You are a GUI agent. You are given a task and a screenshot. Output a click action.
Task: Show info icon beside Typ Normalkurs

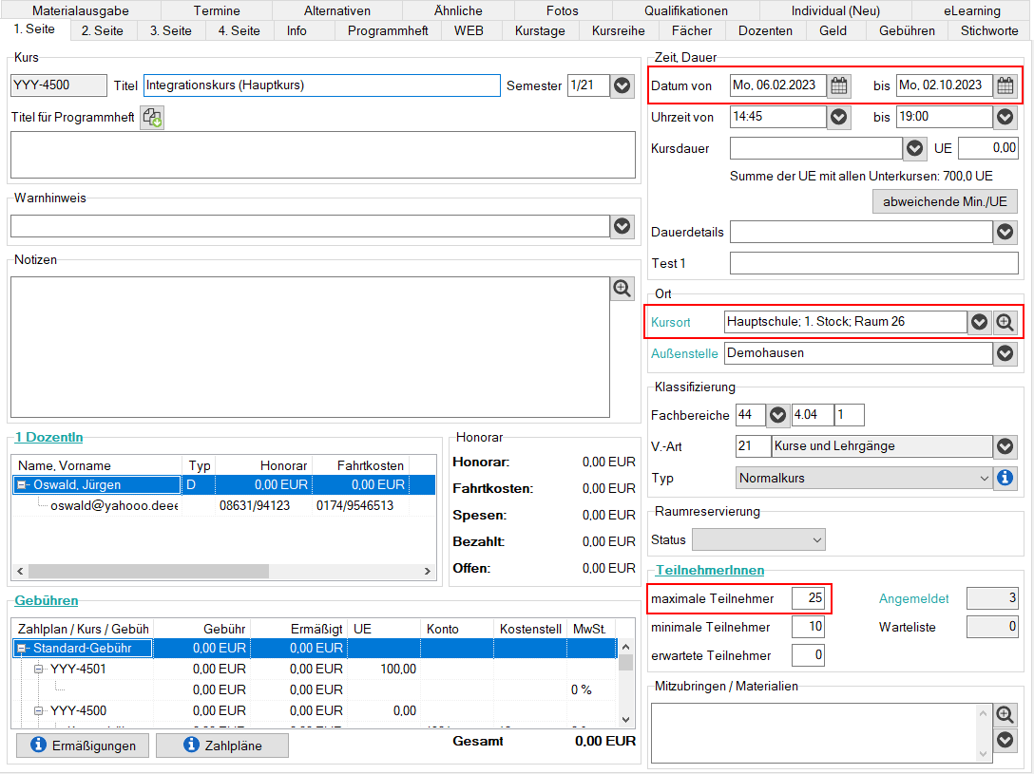pyautogui.click(x=1005, y=478)
